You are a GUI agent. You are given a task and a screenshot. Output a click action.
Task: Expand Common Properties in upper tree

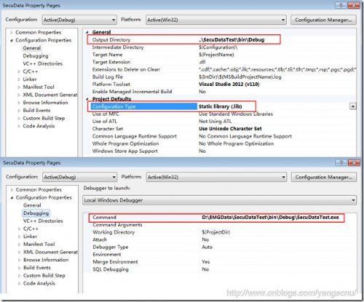point(12,32)
